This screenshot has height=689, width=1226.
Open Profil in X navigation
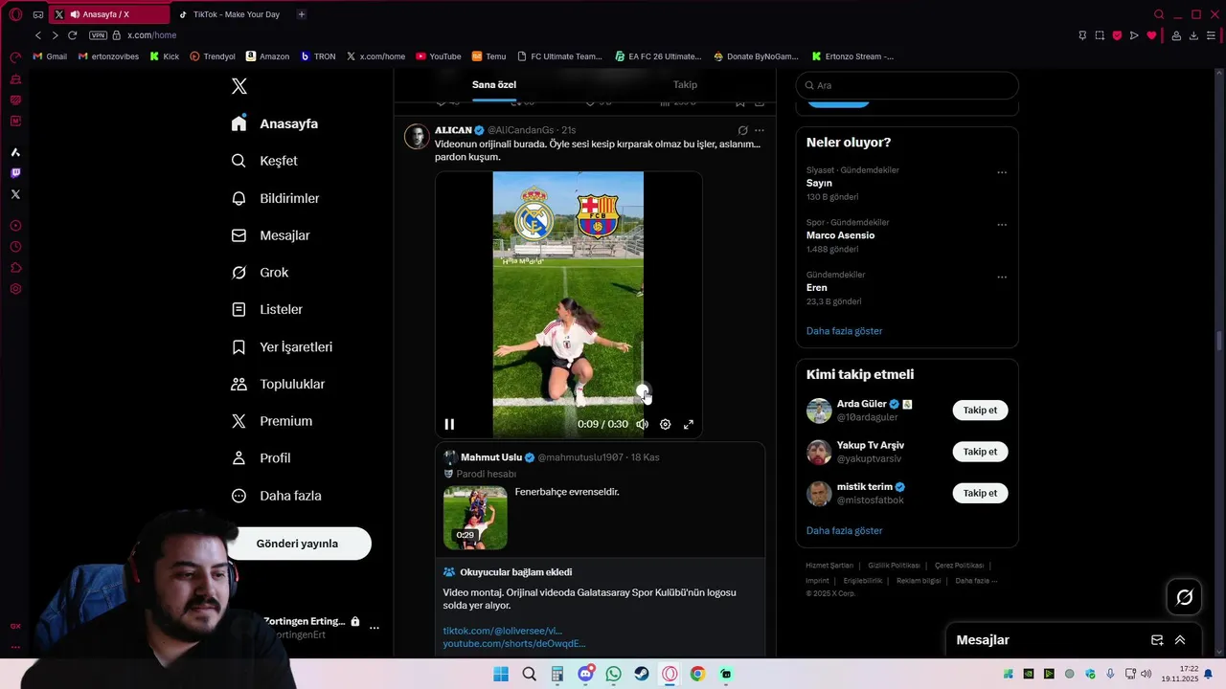(261, 458)
